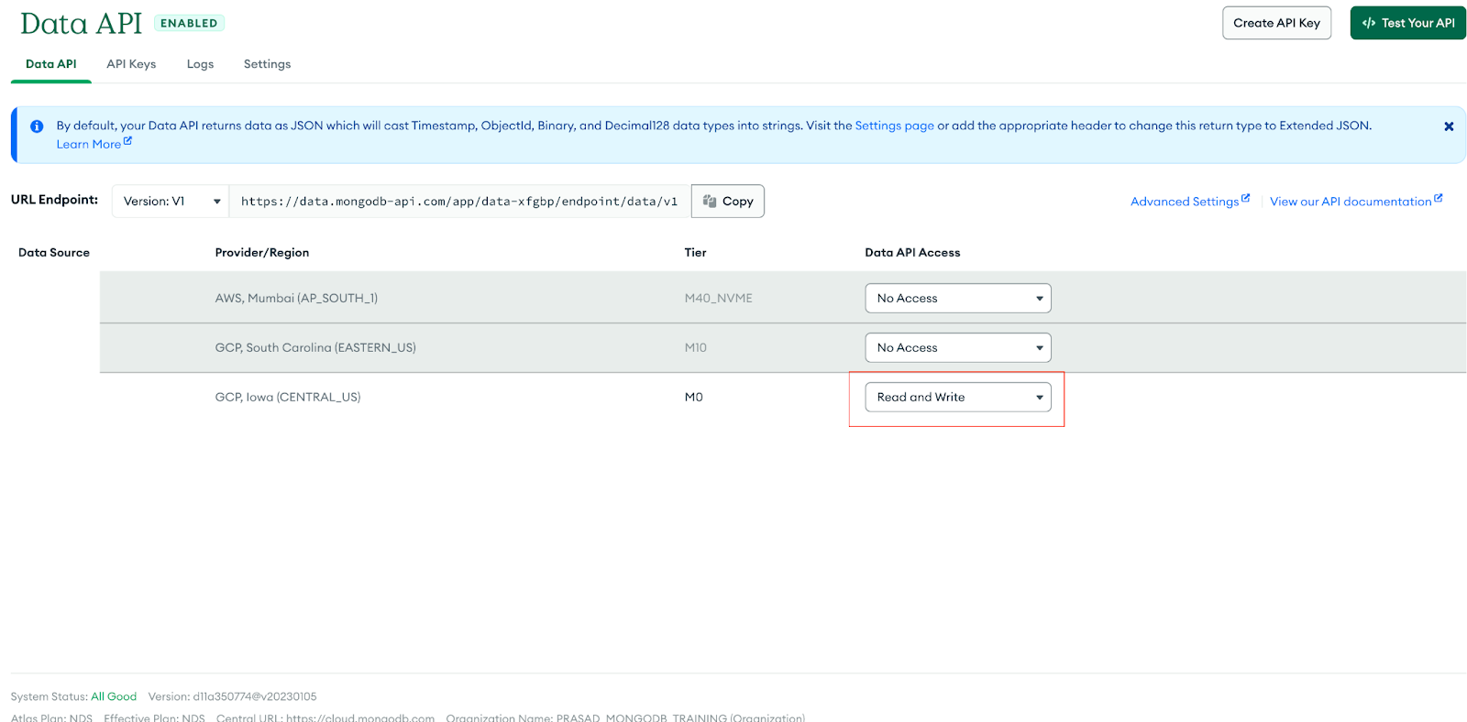Click the Tier column header
The width and height of the screenshot is (1467, 722).
(695, 252)
